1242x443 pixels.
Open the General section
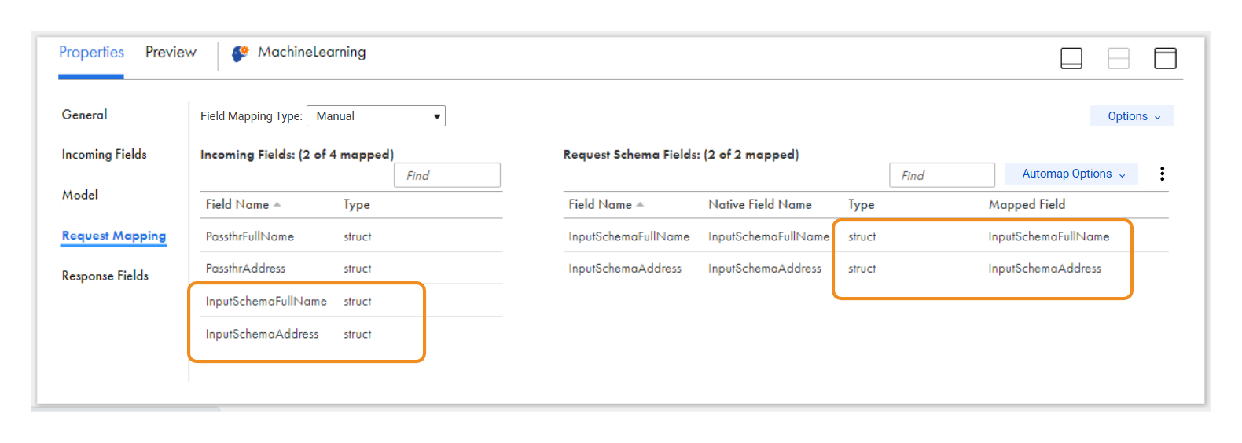(x=84, y=115)
